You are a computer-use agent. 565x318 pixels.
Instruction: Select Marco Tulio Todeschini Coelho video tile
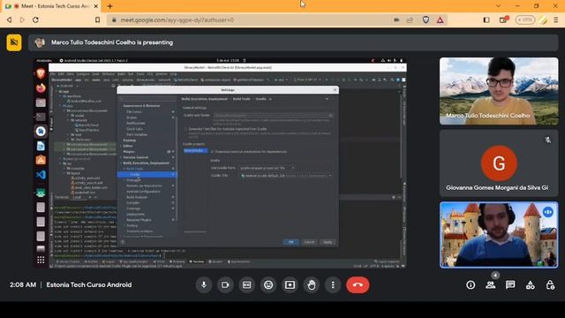tap(499, 91)
